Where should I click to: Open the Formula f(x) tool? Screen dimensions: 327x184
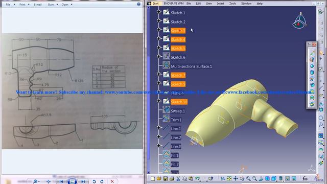(x=305, y=178)
